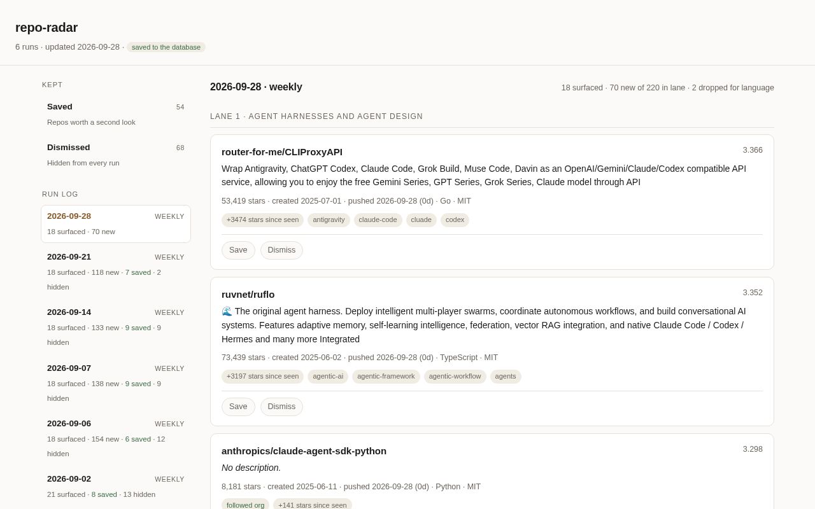
Task: Open router-for-me/CLIProxyAPI repo title
Action: pos(282,151)
